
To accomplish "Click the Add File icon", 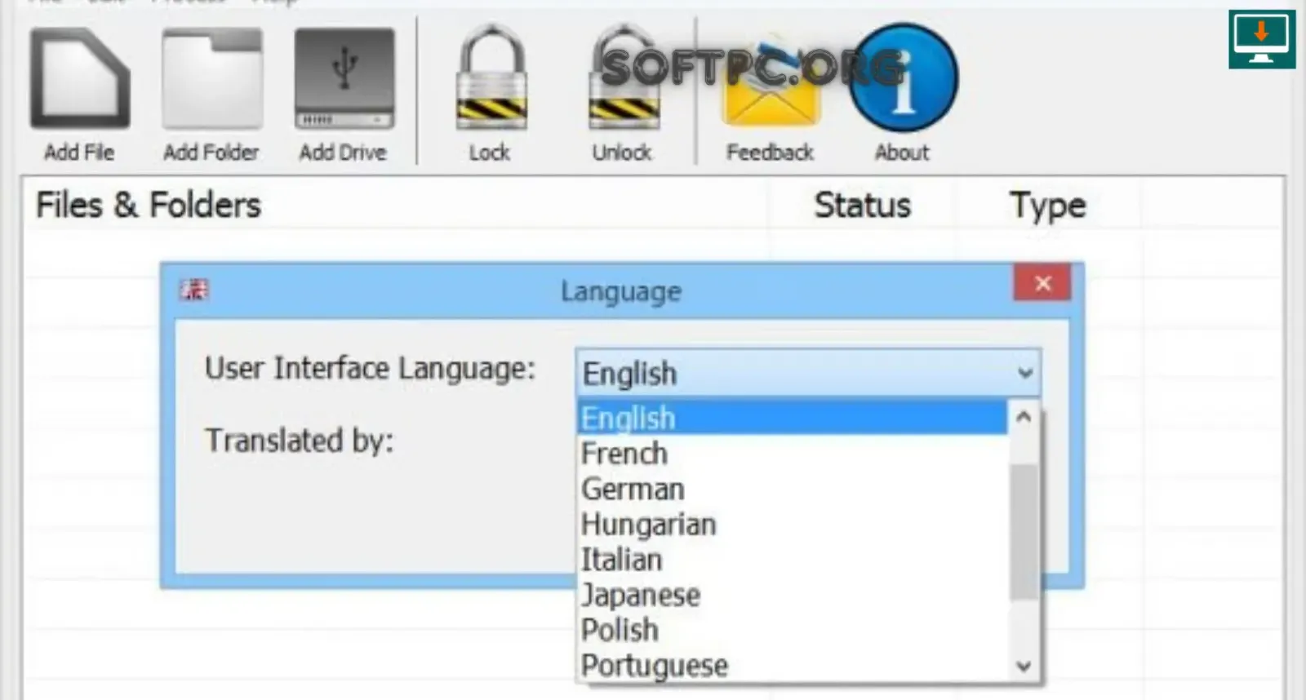I will click(80, 79).
